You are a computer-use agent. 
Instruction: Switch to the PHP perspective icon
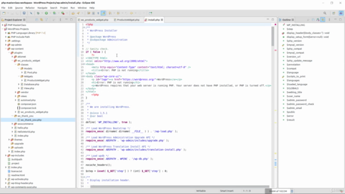(x=341, y=13)
